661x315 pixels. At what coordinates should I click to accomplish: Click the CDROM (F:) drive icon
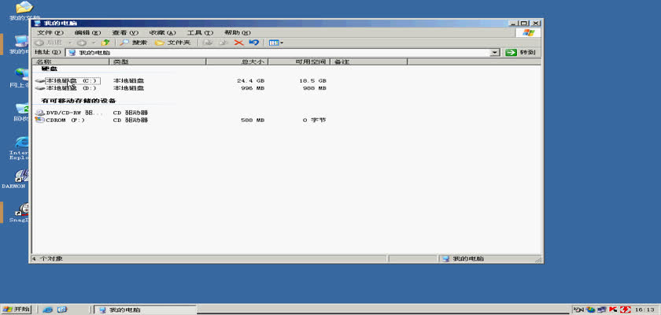click(40, 120)
